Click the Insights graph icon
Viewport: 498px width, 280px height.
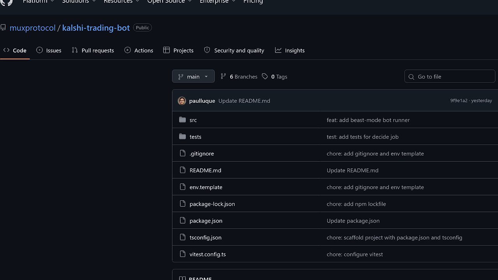(x=278, y=50)
